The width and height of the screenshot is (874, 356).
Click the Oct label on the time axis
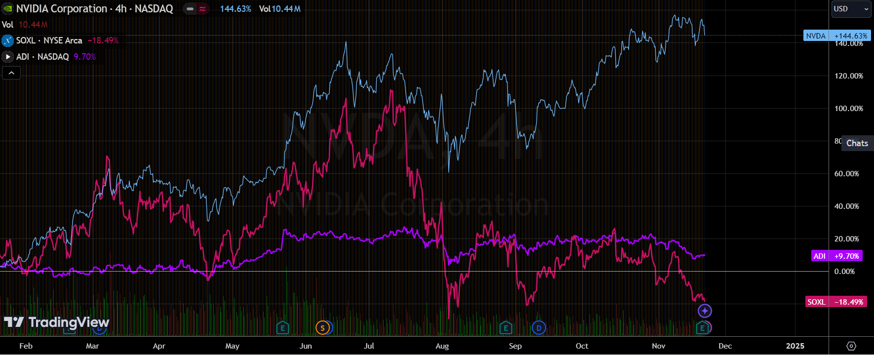coord(582,346)
